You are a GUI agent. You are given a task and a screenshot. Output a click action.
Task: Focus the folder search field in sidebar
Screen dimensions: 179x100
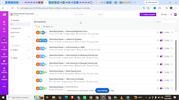pyautogui.click(x=20, y=45)
